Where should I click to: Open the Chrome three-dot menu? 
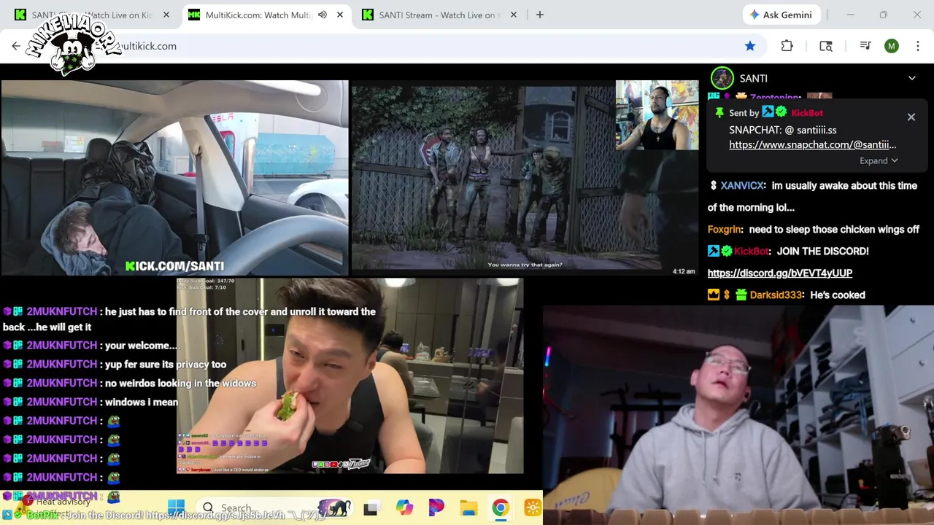916,46
